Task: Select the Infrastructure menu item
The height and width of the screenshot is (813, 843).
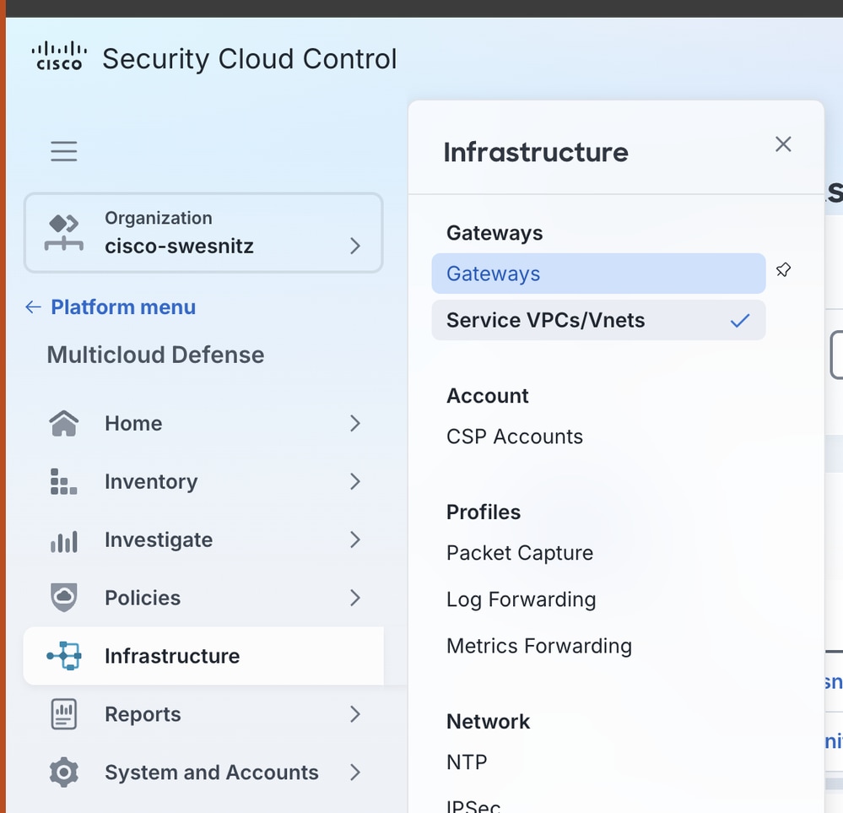Action: 203,656
